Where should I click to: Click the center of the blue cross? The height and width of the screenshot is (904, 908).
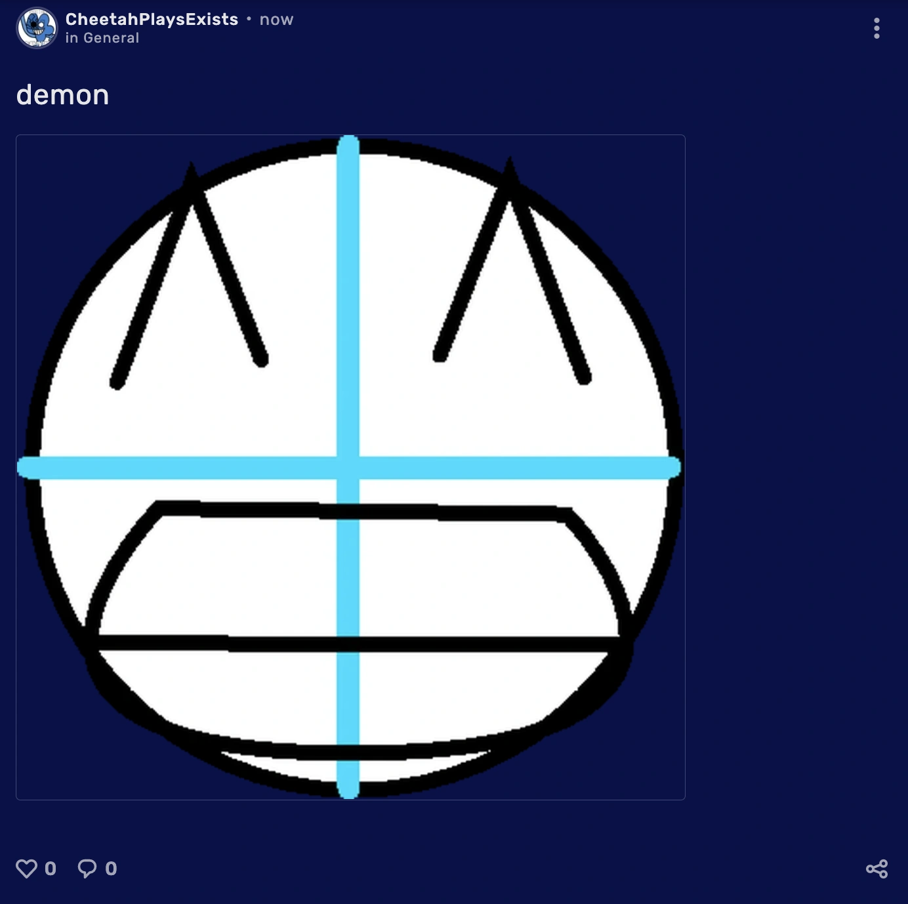click(348, 468)
